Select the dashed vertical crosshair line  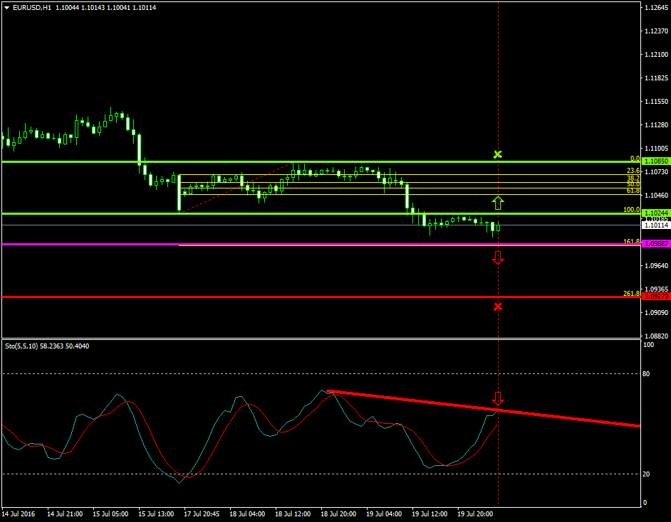click(498, 85)
